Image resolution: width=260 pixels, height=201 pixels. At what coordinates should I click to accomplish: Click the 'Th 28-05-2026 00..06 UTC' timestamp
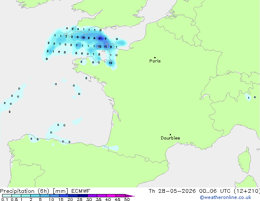[x=189, y=191]
